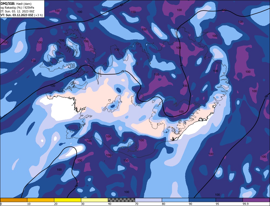Click the legend value "95"

click(217, 204)
